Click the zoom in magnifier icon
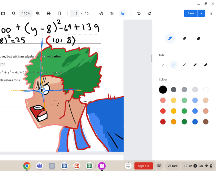 point(38,13)
